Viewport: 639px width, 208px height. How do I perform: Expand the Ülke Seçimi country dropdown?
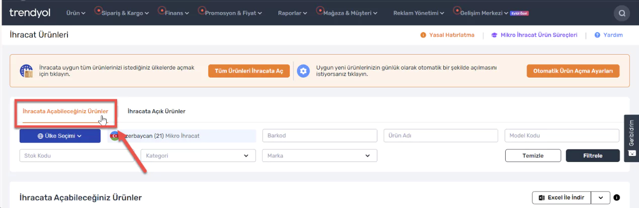(60, 136)
